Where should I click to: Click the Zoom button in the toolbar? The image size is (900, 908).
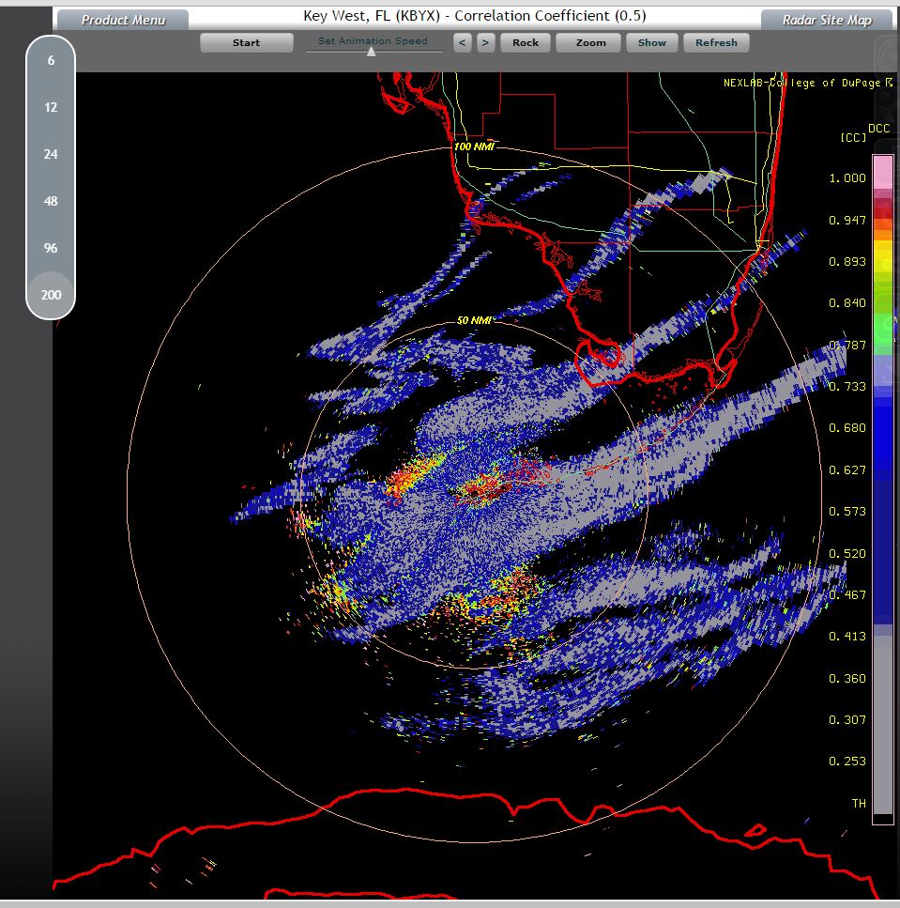pos(590,42)
